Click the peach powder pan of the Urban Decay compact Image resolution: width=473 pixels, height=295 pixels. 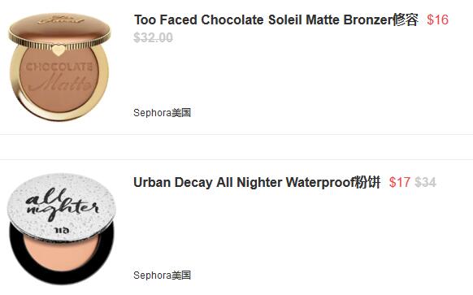pyautogui.click(x=62, y=253)
